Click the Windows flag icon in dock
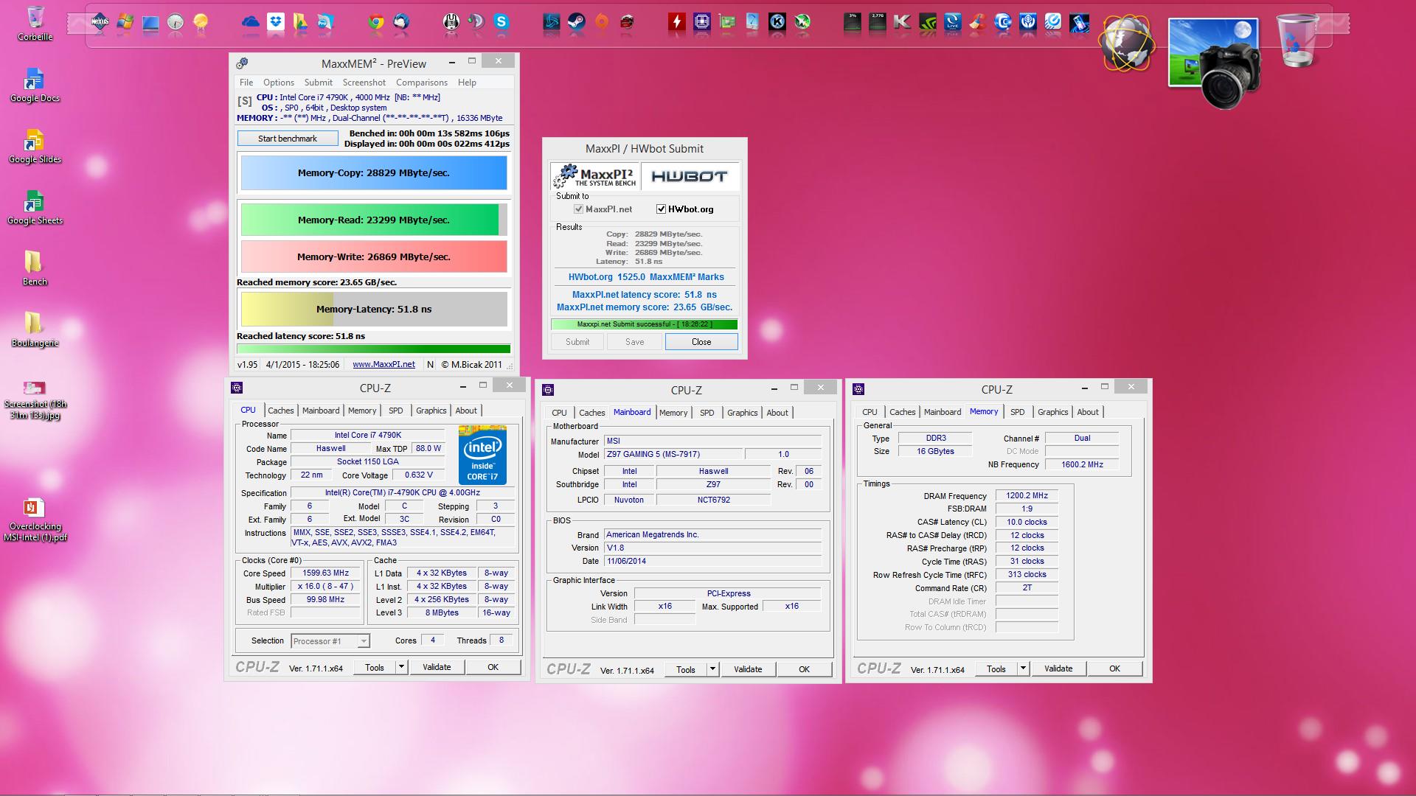The height and width of the screenshot is (796, 1416). pyautogui.click(x=125, y=22)
